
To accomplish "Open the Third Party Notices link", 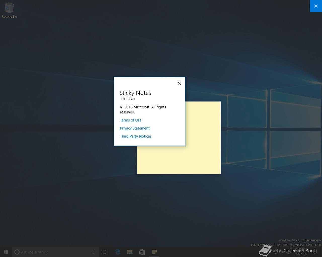I will (136, 136).
